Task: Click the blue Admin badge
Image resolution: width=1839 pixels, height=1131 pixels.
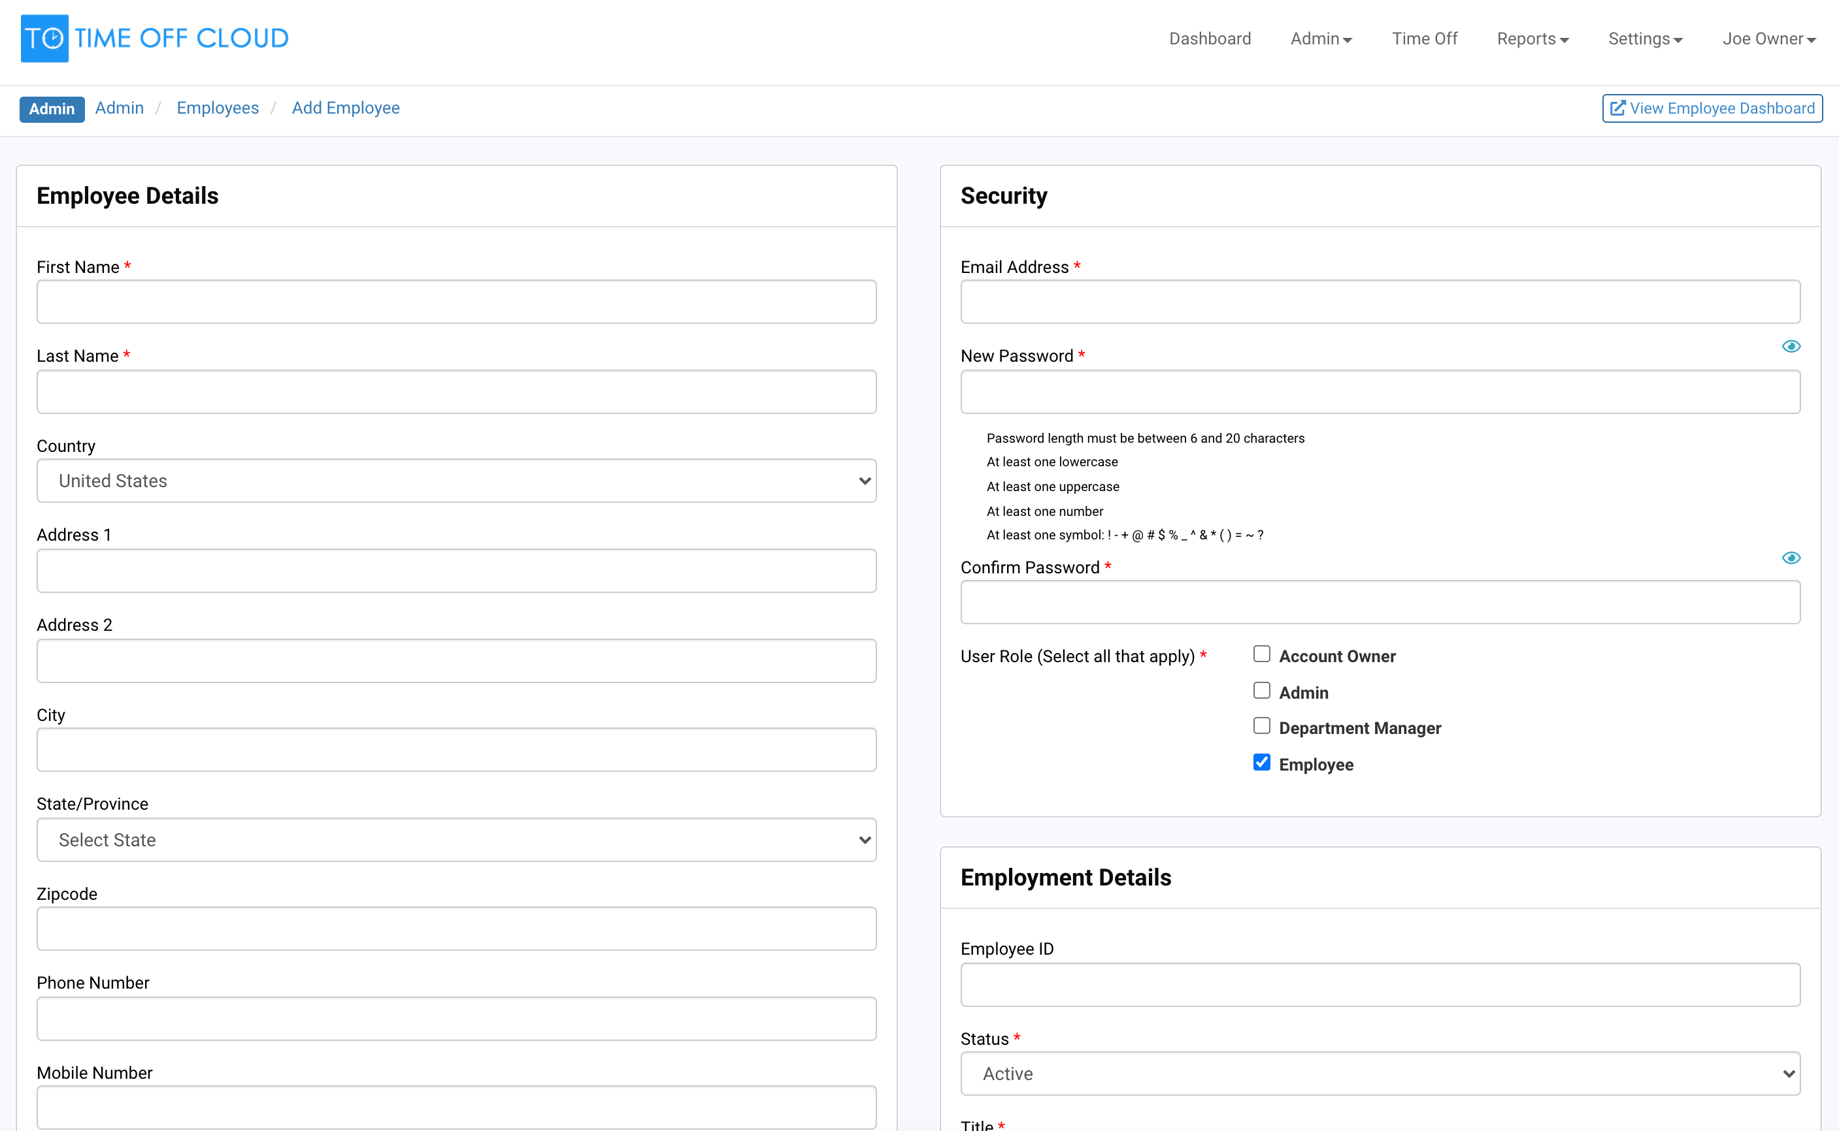Action: tap(52, 109)
